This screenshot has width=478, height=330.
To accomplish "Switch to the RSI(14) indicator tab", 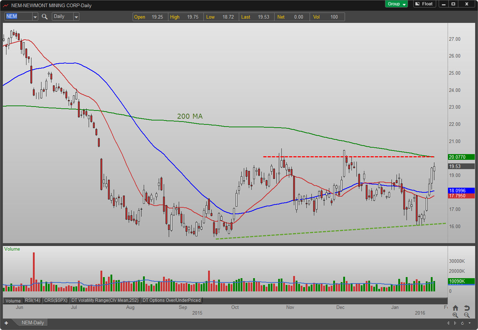I will click(x=33, y=300).
